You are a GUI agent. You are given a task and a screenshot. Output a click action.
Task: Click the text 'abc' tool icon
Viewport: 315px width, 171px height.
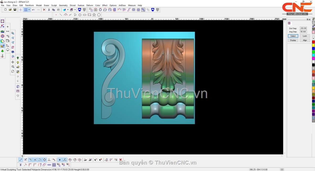tap(2, 31)
